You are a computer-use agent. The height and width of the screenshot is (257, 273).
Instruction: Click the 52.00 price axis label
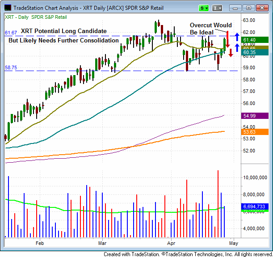[x=249, y=151]
